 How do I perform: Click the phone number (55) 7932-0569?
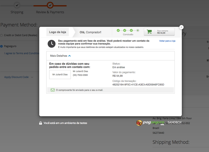[80, 75]
